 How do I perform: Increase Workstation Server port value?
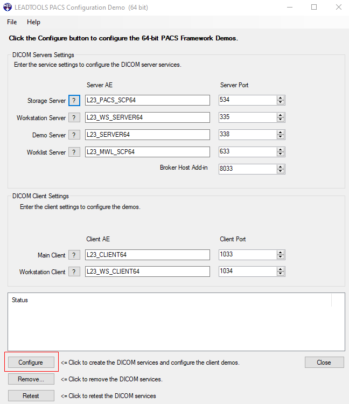(x=281, y=115)
